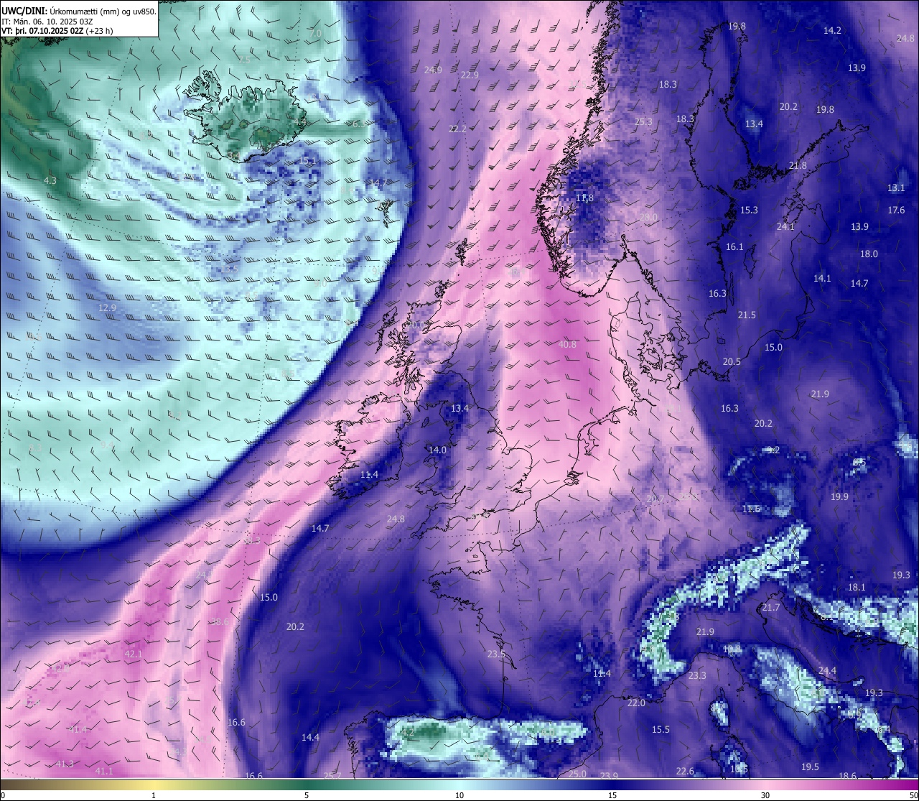Click the 17.6 value at the right edge
Image resolution: width=919 pixels, height=801 pixels.
click(x=896, y=210)
